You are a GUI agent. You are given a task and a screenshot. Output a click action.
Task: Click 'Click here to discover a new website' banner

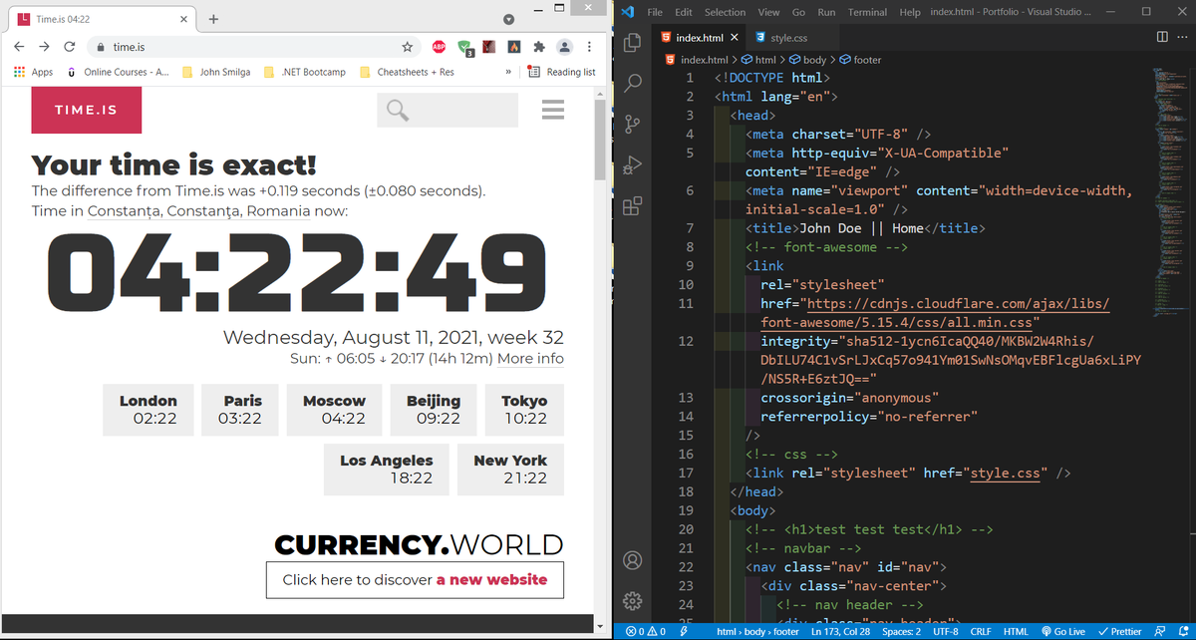pos(415,579)
